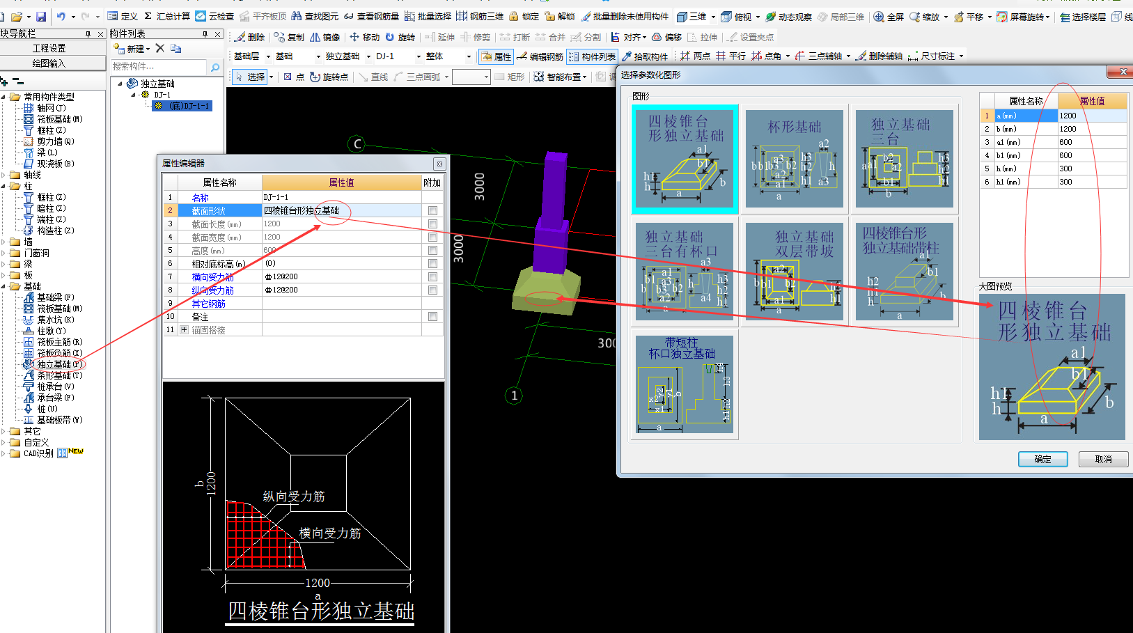The height and width of the screenshot is (633, 1133).
Task: Click 批量删除未使用构件 tool
Action: tap(625, 16)
